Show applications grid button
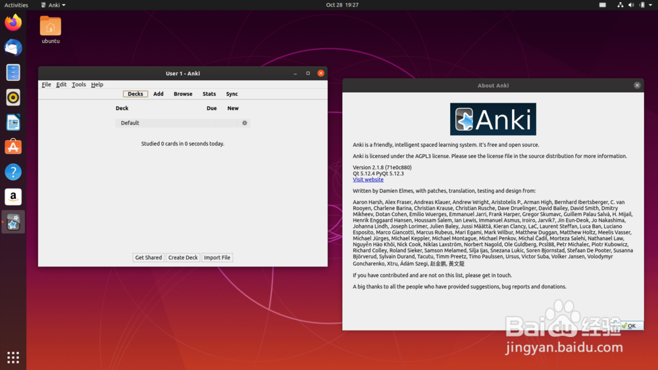Screen dimensions: 658x370 point(13,357)
